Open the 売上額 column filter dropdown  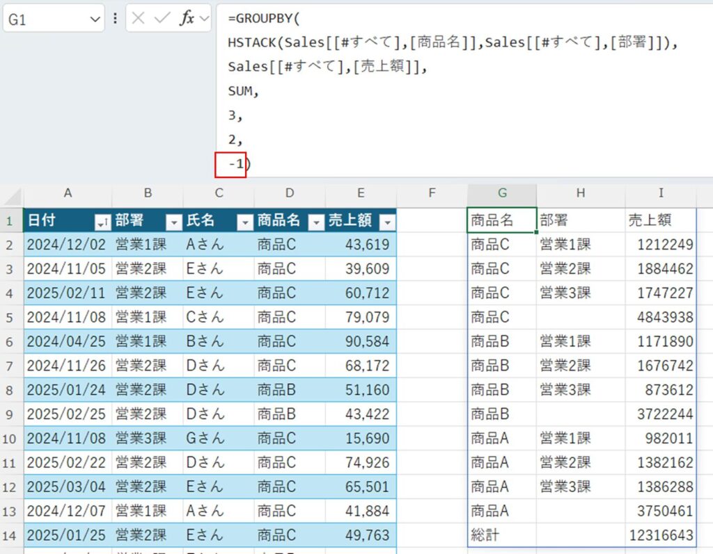[x=387, y=222]
